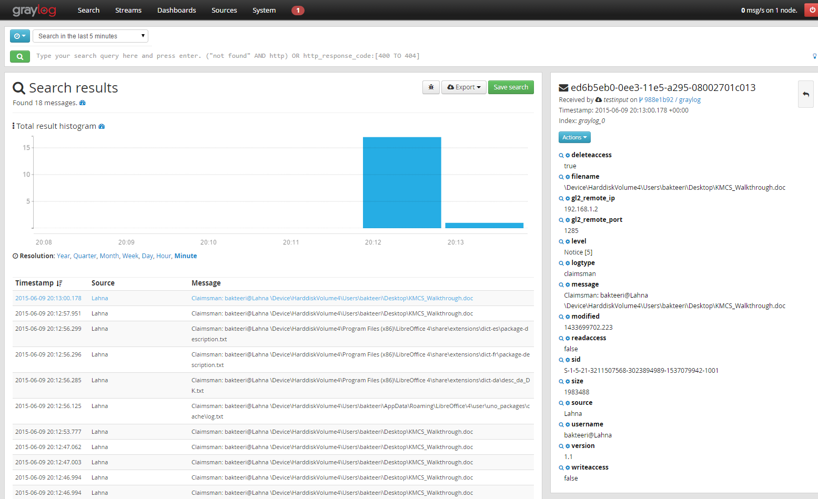Search for the gl2_remote_port field value
Screen dimensions: 818x499
tap(561, 220)
